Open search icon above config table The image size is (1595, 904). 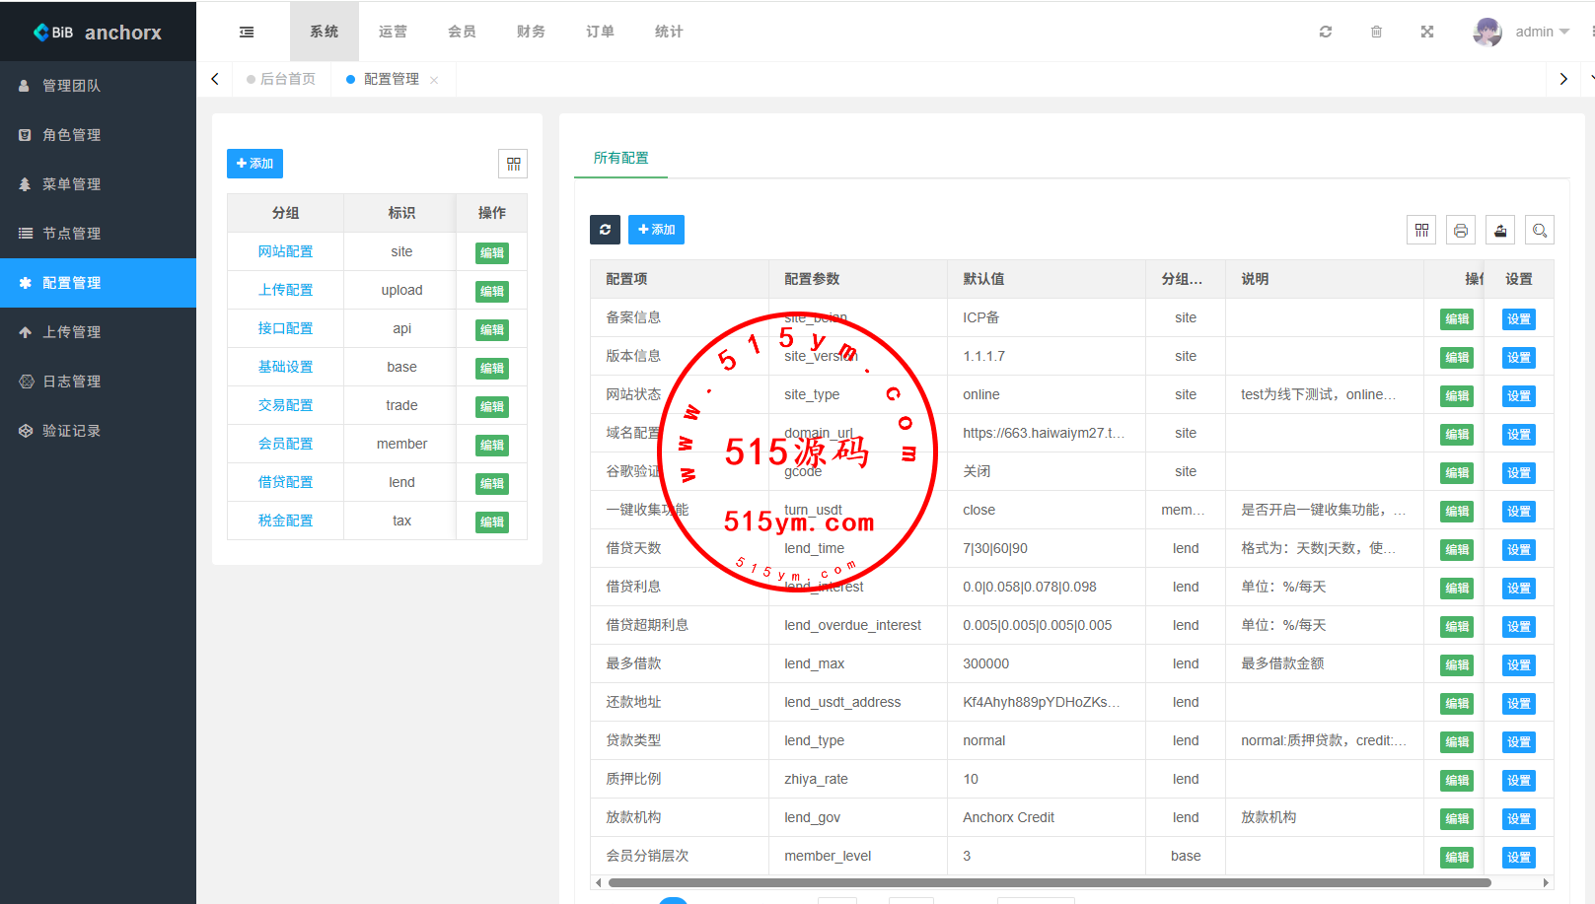click(x=1539, y=230)
